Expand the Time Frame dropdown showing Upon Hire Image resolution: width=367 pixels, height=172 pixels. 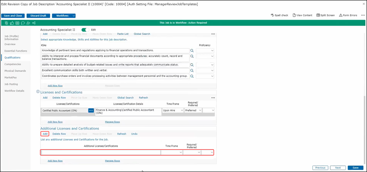[x=173, y=110]
